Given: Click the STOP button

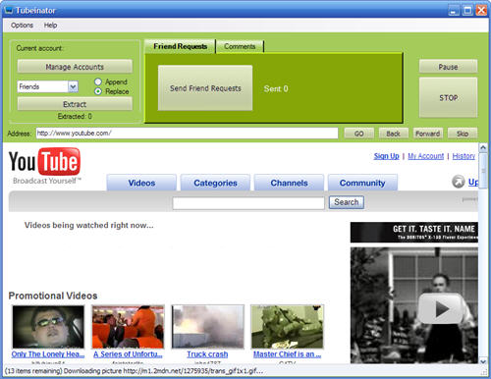Looking at the screenshot, I should (448, 97).
